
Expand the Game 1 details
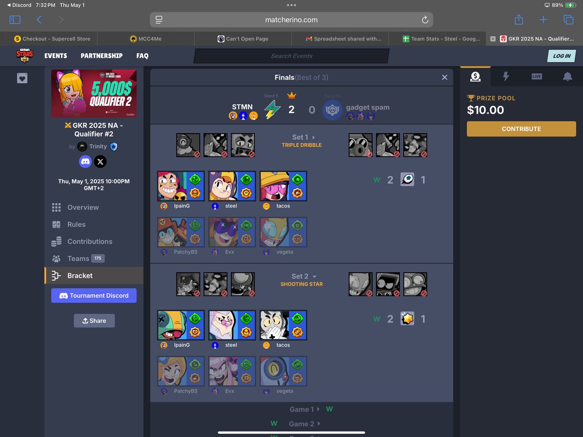[305, 409]
